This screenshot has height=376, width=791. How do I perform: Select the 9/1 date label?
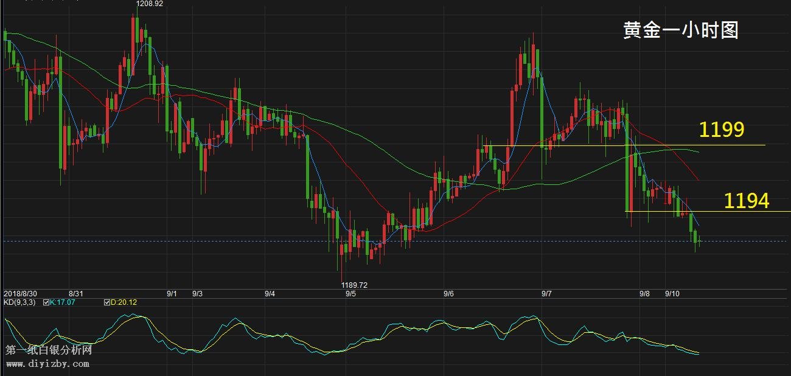click(x=172, y=293)
